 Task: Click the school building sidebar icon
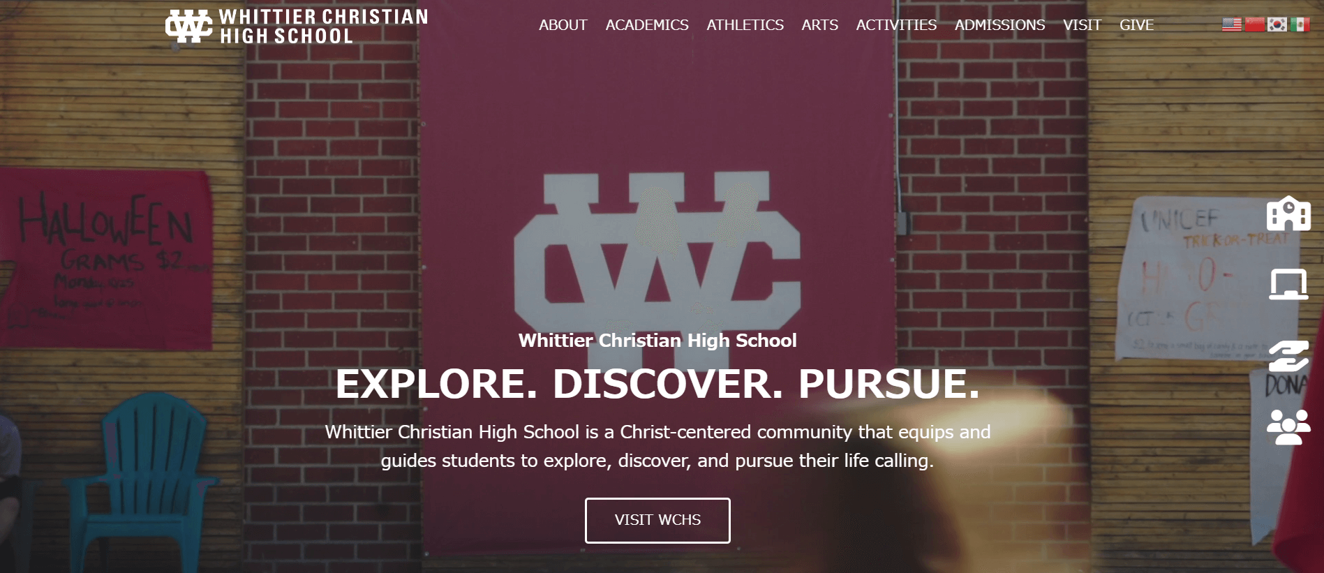point(1288,213)
